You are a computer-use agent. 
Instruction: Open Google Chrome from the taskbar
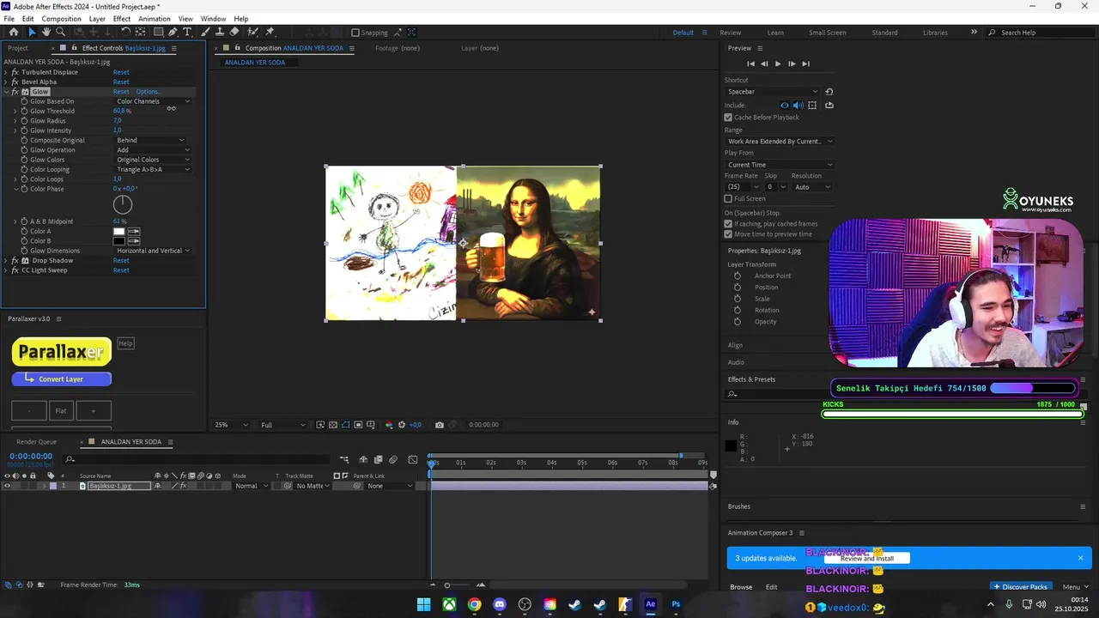pyautogui.click(x=474, y=604)
